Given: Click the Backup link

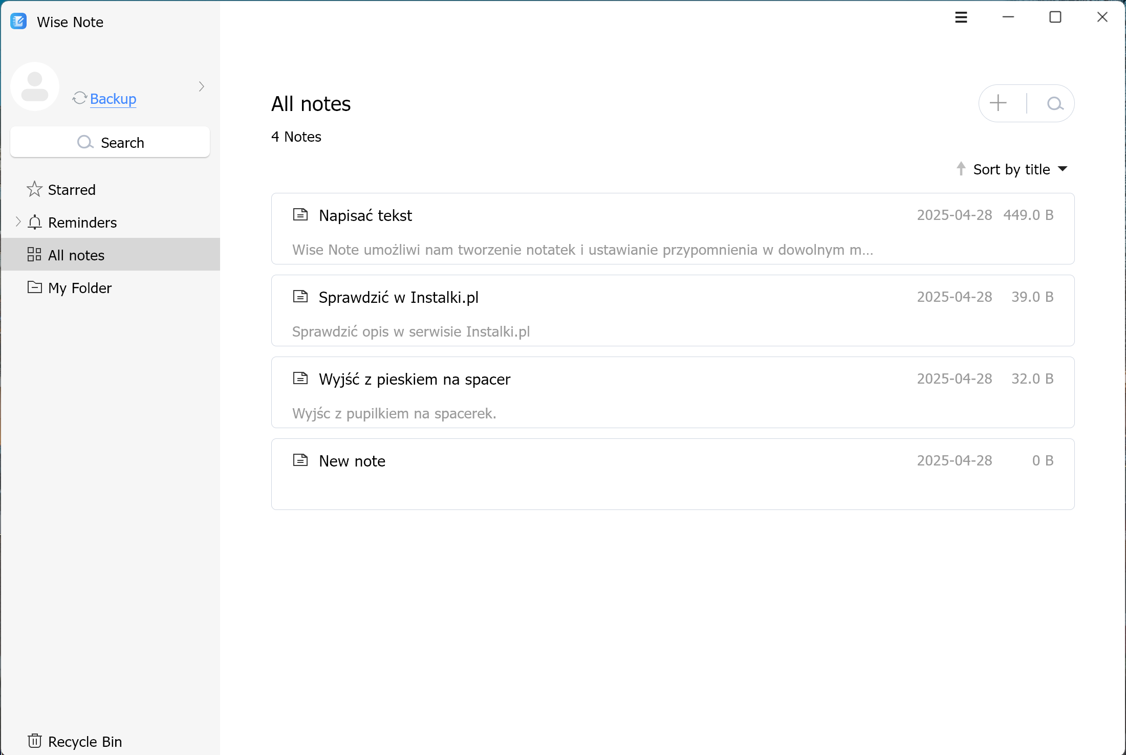Looking at the screenshot, I should pyautogui.click(x=113, y=99).
